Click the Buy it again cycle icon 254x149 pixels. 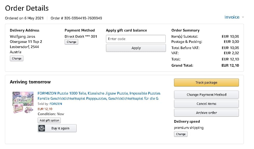point(42,128)
